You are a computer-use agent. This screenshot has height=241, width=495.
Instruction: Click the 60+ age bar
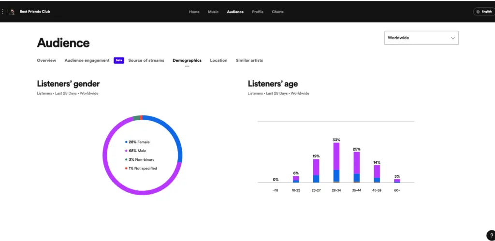pos(397,181)
